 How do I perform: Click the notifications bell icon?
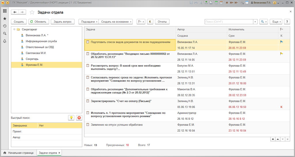5,41
